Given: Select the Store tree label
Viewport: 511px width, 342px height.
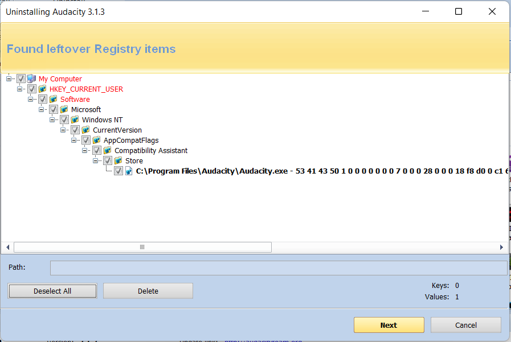Looking at the screenshot, I should [134, 160].
